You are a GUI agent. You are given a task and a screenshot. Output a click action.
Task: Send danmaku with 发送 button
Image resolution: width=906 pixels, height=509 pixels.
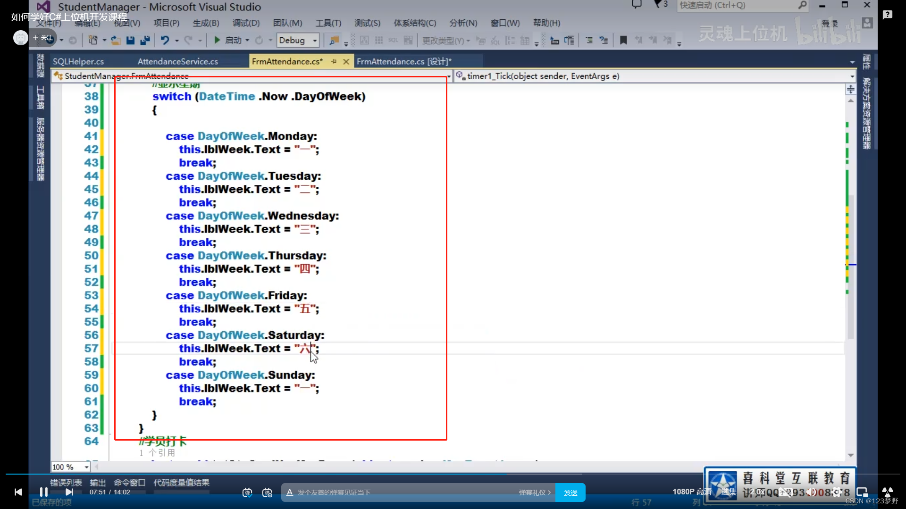pos(570,492)
